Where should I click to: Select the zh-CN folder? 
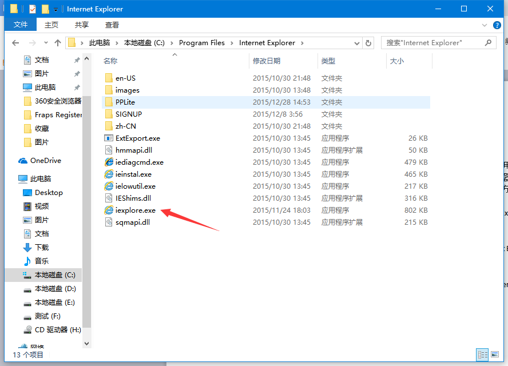coord(126,126)
